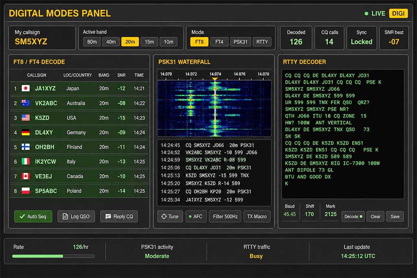Image resolution: width=417 pixels, height=278 pixels.
Task: Switch mode to FT4
Action: coord(219,42)
